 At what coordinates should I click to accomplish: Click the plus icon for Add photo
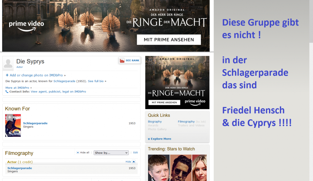click(7, 75)
